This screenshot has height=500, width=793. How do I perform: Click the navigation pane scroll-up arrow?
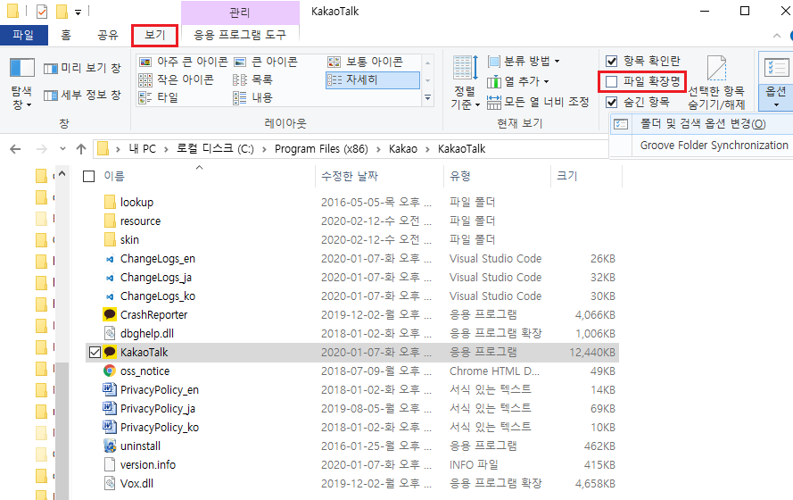62,173
